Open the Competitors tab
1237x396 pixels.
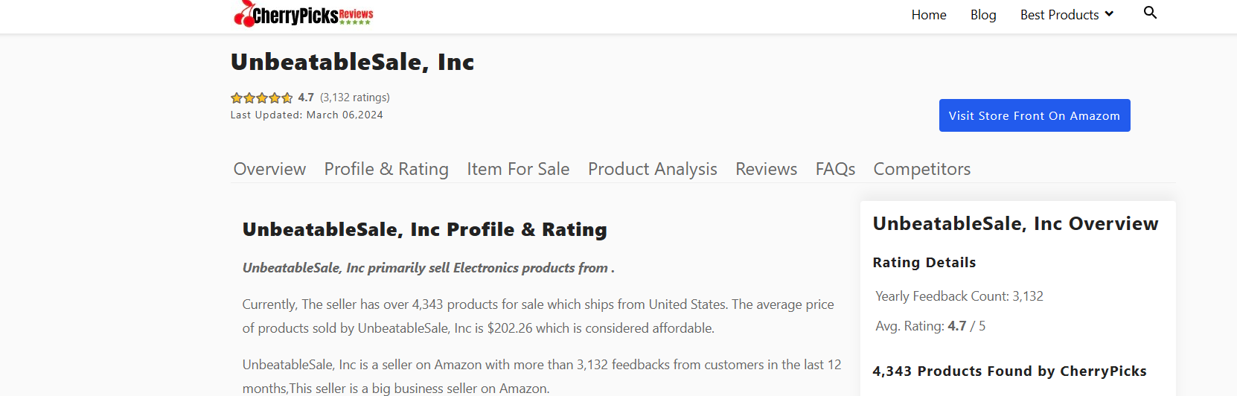(921, 169)
